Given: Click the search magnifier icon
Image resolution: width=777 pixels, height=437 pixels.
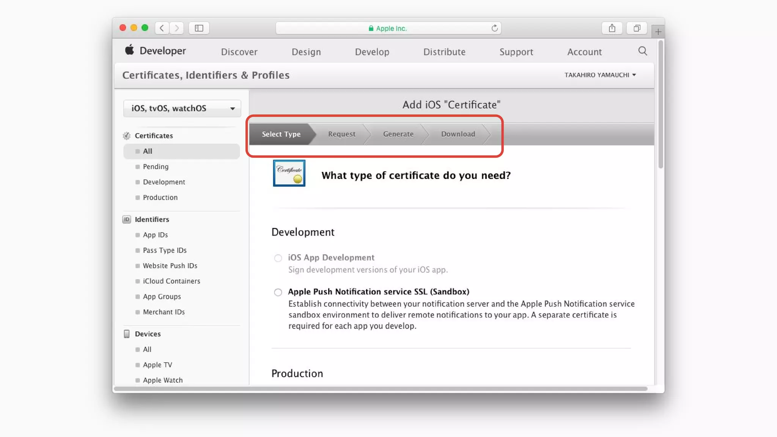Looking at the screenshot, I should [x=642, y=51].
